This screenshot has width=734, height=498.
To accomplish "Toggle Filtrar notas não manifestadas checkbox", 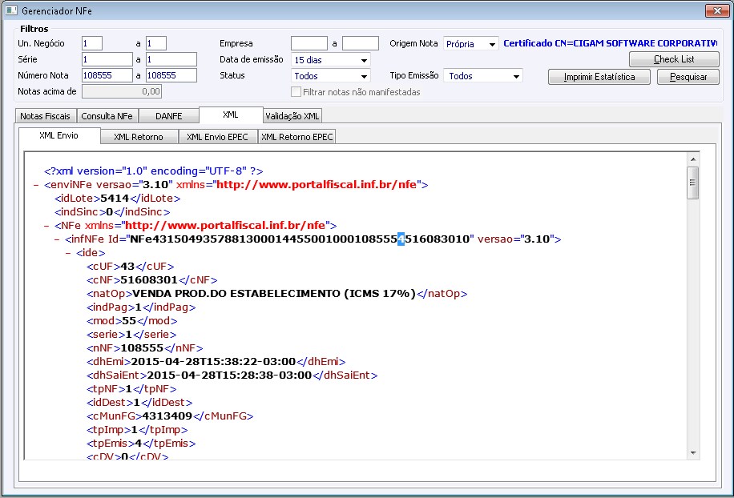I will point(296,92).
